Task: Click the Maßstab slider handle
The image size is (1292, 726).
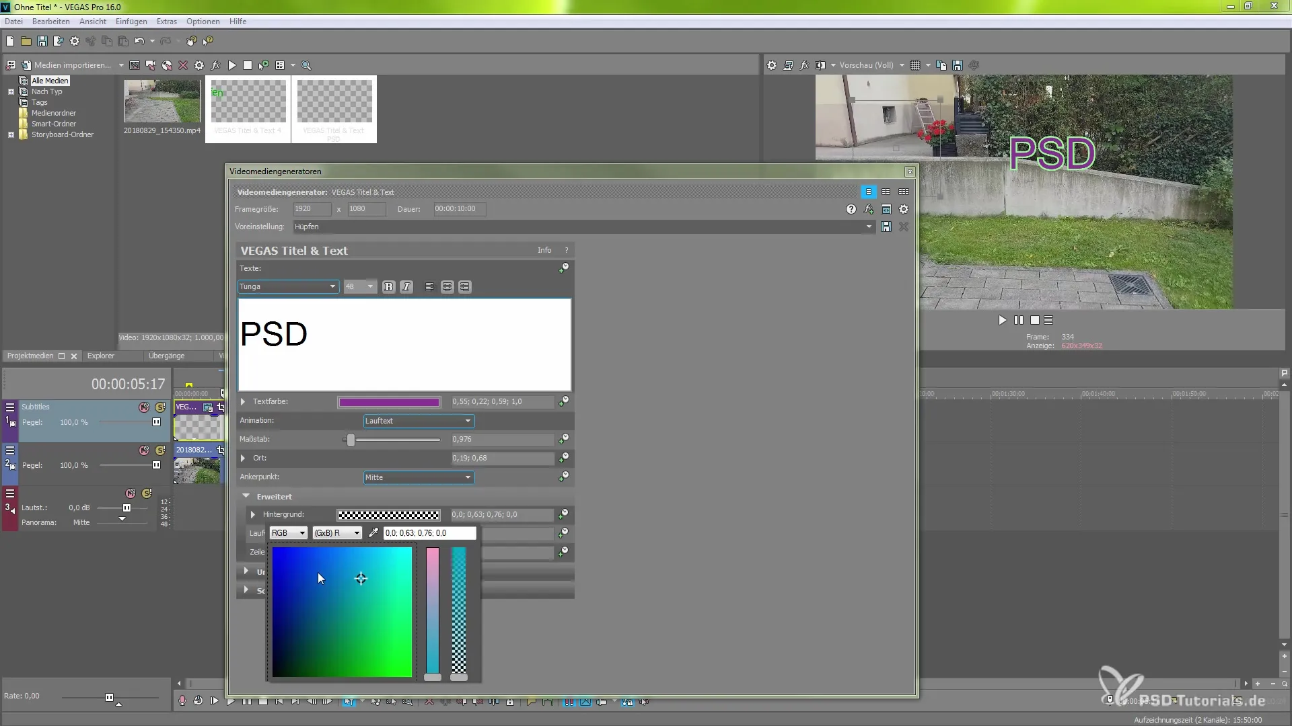Action: [351, 440]
